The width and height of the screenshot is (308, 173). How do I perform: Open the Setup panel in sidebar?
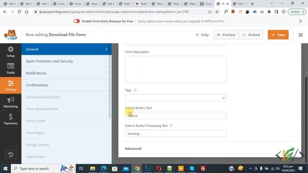tap(11, 52)
